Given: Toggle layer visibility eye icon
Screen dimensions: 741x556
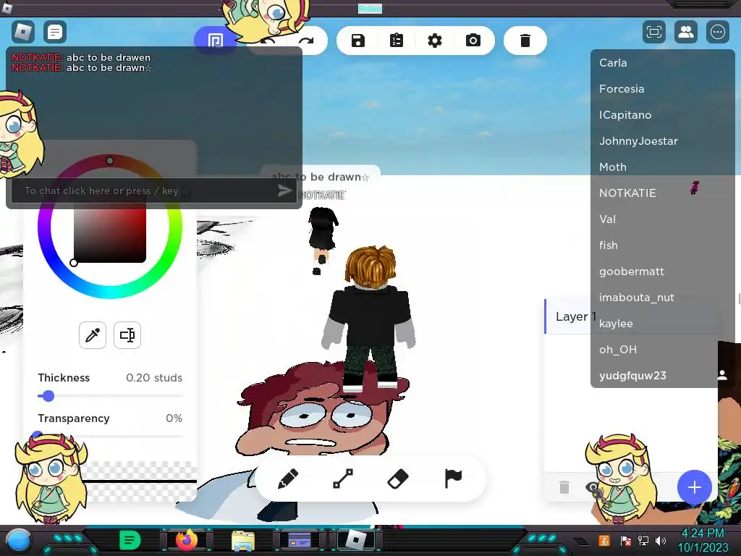Looking at the screenshot, I should click(x=592, y=487).
